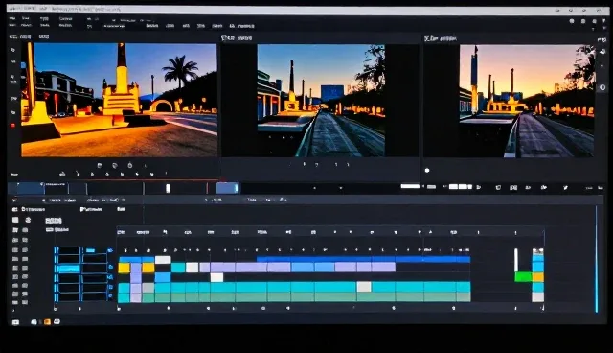Select the yellow clip starting the timeline
Viewport: 613px width, 353px height.
(x=124, y=268)
